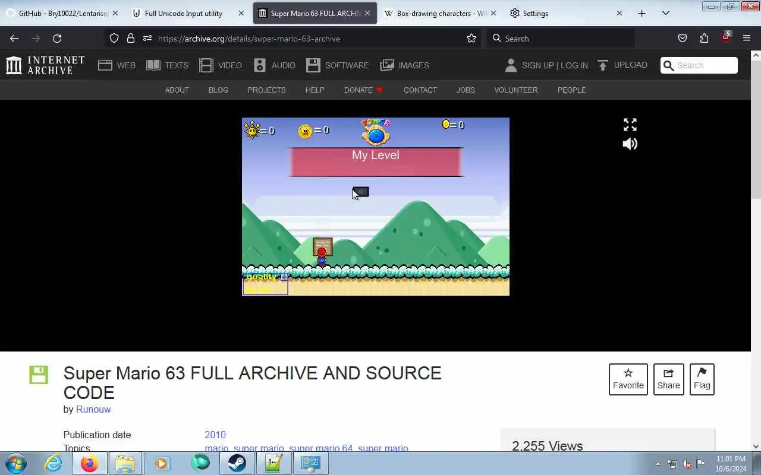Open Steam from the taskbar
761x475 pixels.
(x=237, y=463)
